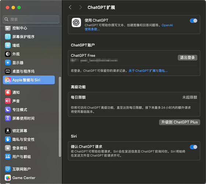Open 声音 settings
Image resolution: width=206 pixels, height=184 pixels.
[29, 101]
